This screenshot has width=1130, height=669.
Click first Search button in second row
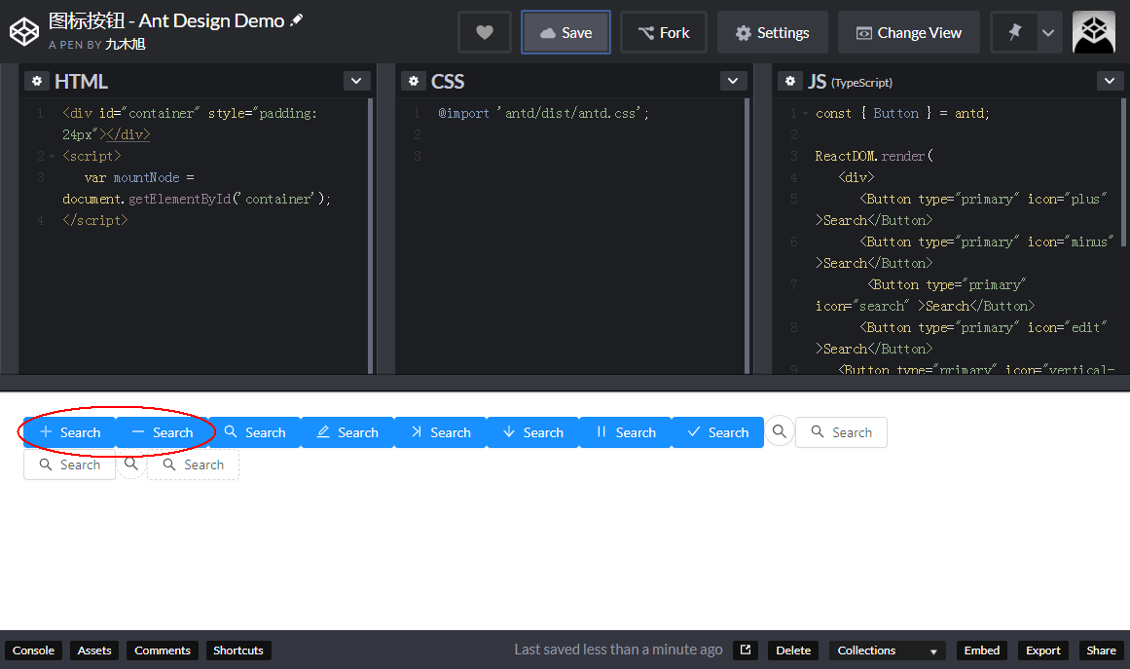click(x=70, y=465)
